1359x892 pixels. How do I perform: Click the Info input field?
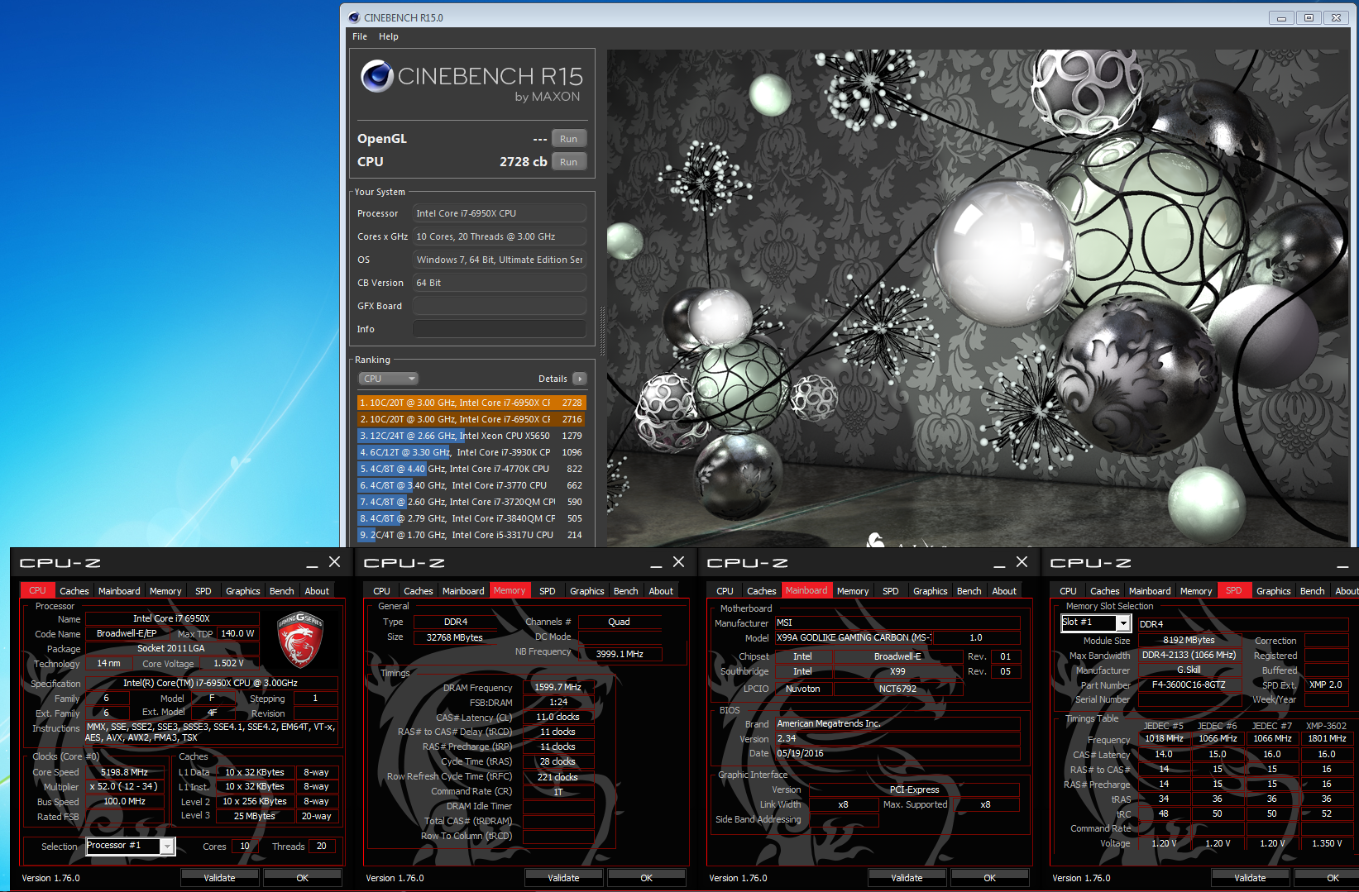pyautogui.click(x=500, y=329)
